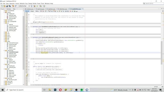Uncomment selected lines icon
Screen dimensions: 164x92
[77, 11]
